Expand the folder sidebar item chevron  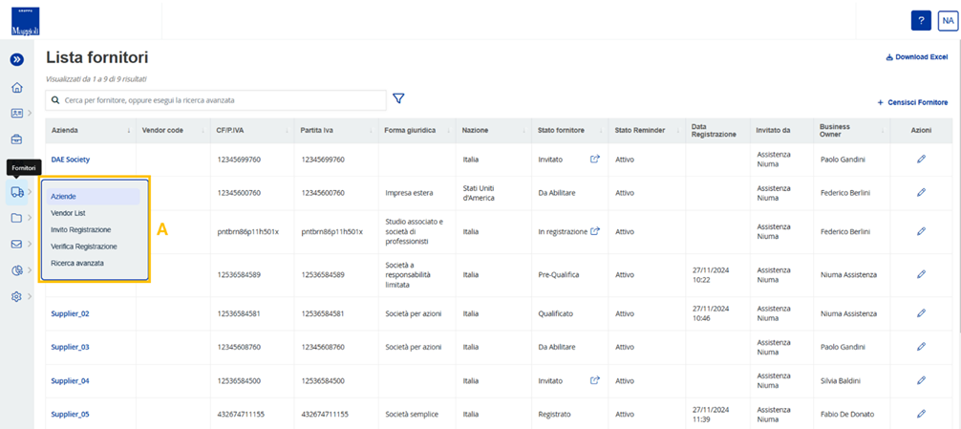29,218
